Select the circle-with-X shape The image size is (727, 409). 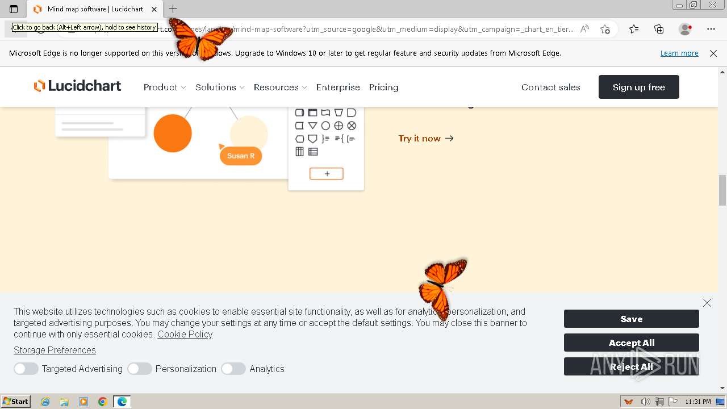pyautogui.click(x=352, y=126)
